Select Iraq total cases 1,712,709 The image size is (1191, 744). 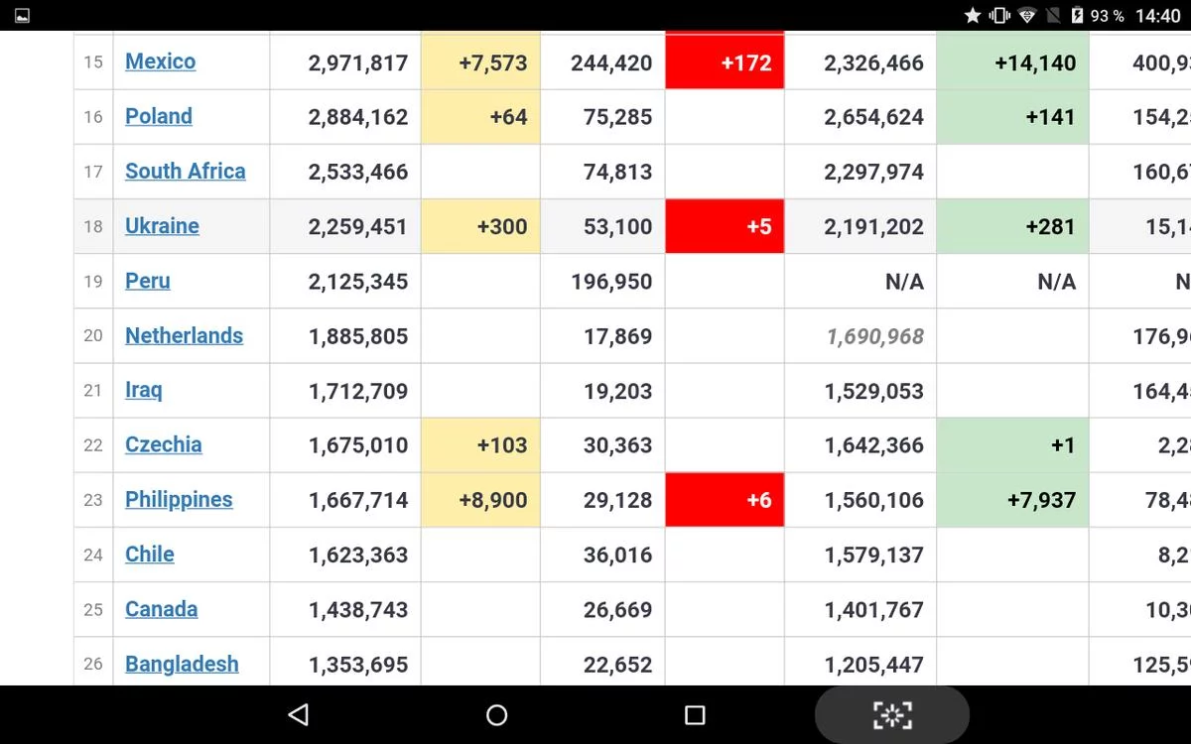click(358, 391)
